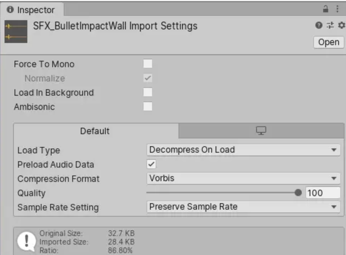Click the Inspector info icon

10,10
